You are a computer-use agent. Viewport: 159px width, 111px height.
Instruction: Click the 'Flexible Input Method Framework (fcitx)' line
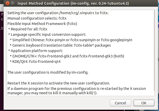point(42,24)
